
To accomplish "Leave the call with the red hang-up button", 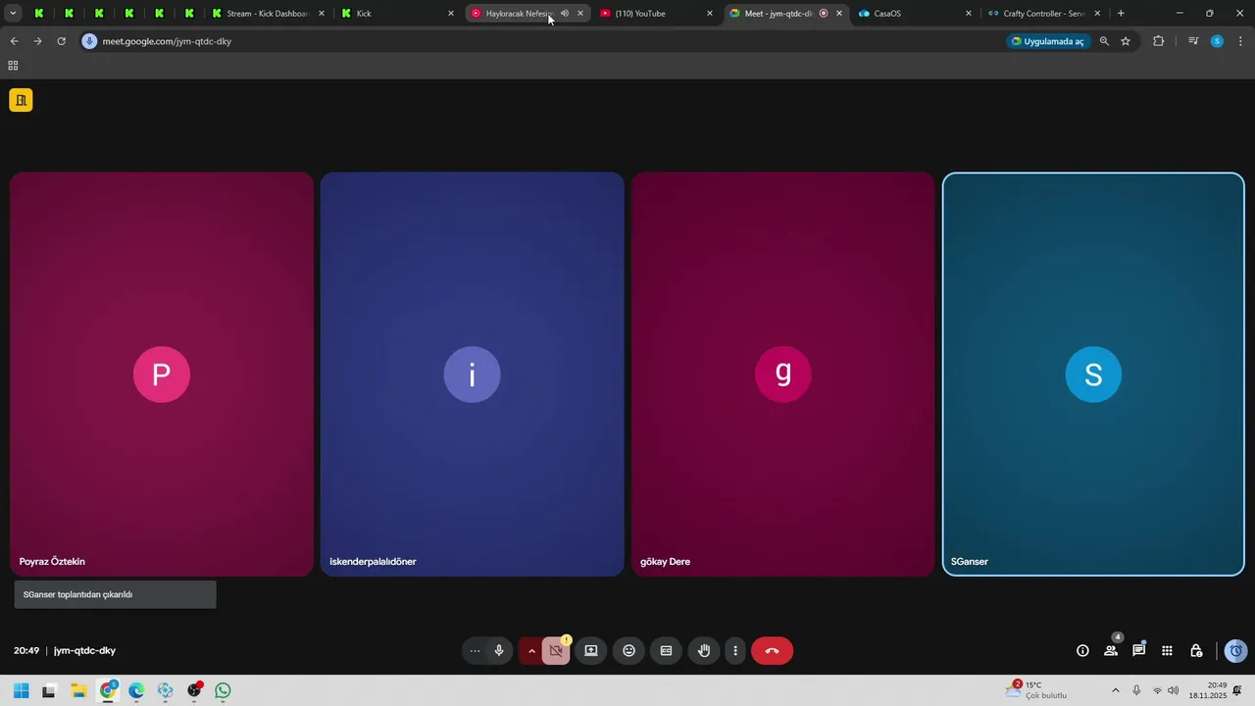I will point(772,651).
